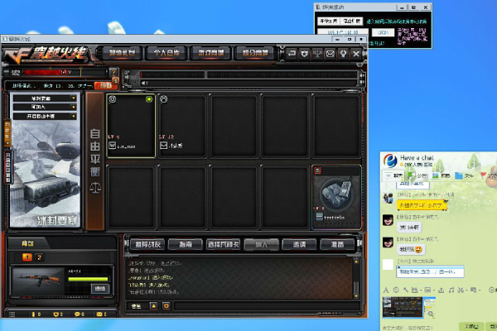Click the second button in room action bar

point(186,245)
